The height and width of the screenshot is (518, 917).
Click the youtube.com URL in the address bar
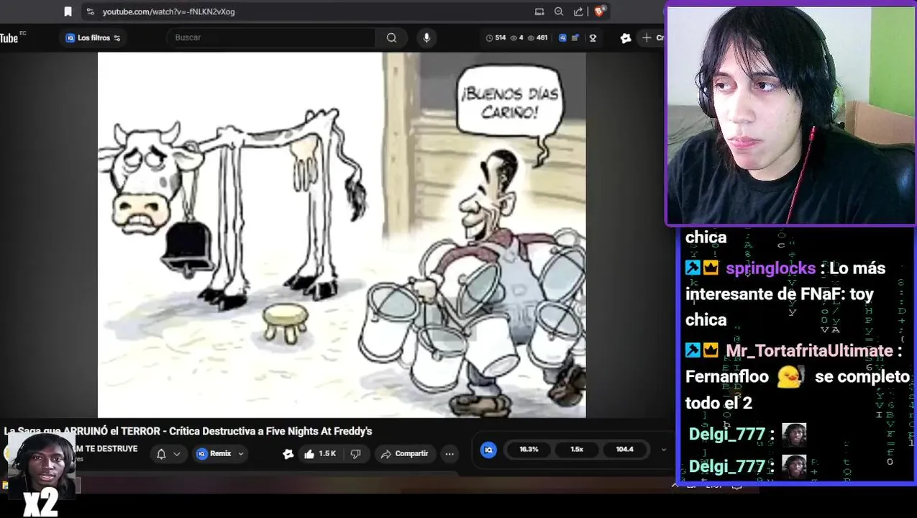pos(168,12)
